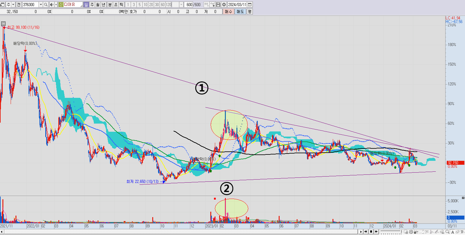The width and height of the screenshot is (465, 235).
Task: Click the rewind button in replay controls
Action: pyautogui.click(x=366, y=232)
